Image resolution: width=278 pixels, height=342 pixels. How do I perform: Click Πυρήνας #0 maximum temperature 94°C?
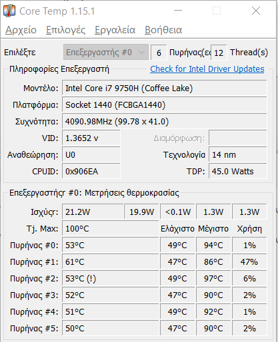213,245
